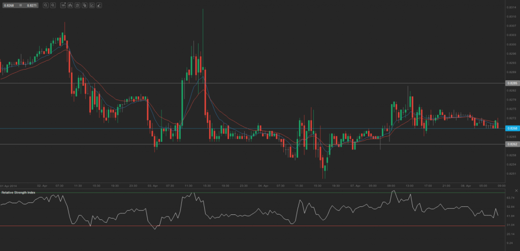
Task: Click the 0.8271 buy price in quote box
Action: point(31,5)
